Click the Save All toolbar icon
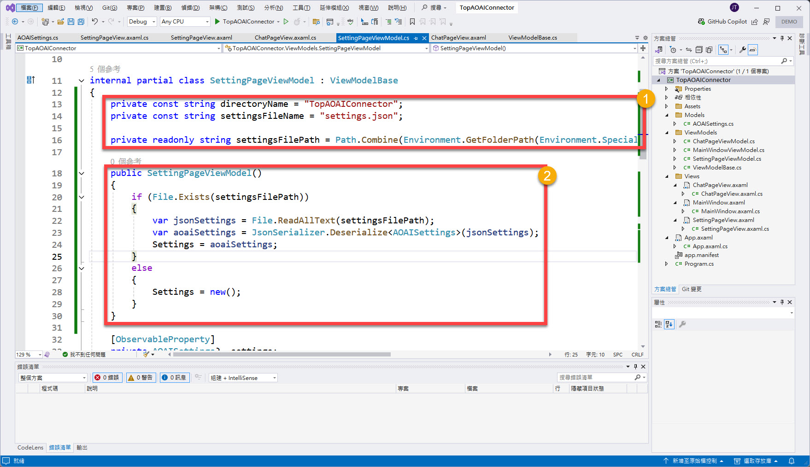This screenshot has width=810, height=467. (x=81, y=22)
